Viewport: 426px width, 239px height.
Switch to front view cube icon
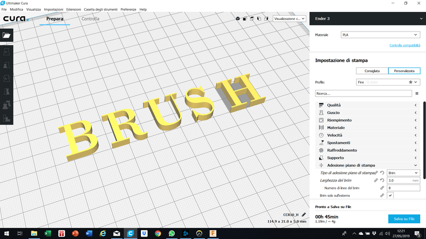245,19
